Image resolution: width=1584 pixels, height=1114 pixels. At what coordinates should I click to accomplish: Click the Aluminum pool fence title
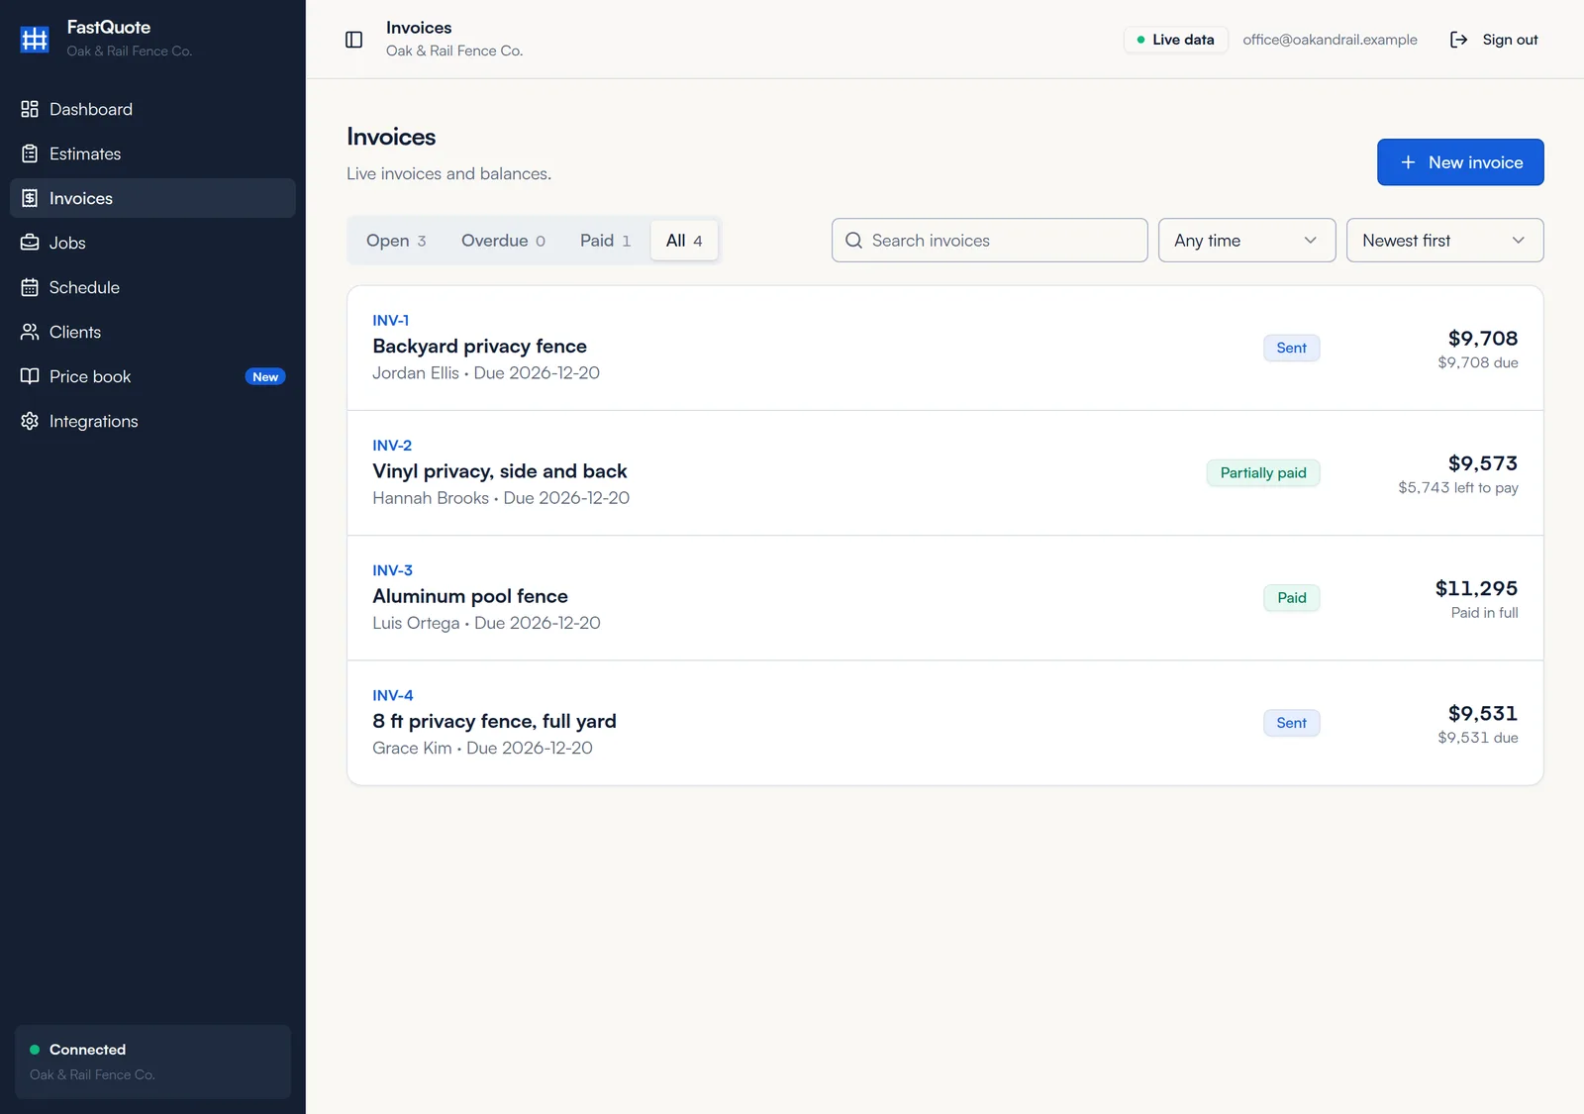pos(470,596)
